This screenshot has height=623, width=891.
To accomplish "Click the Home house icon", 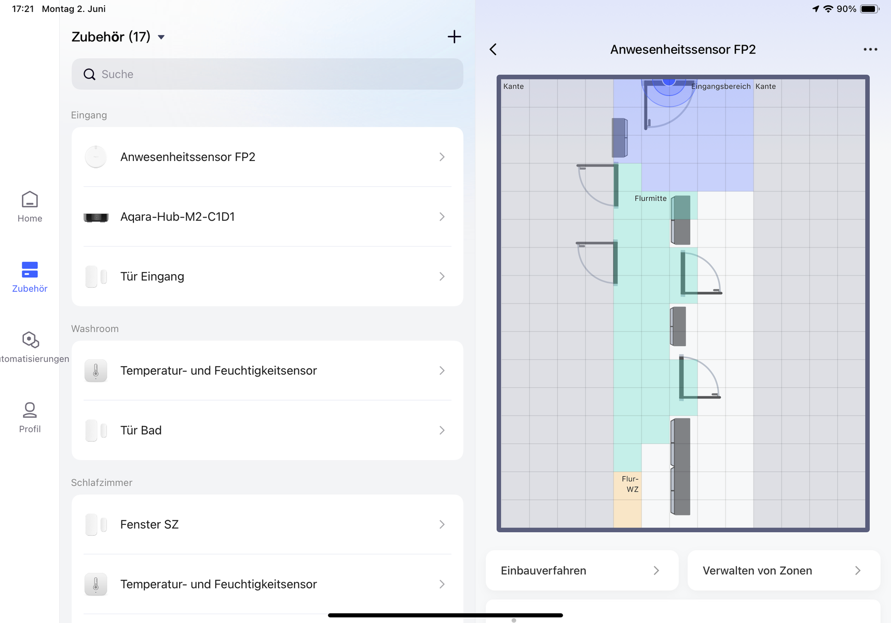I will [x=30, y=199].
